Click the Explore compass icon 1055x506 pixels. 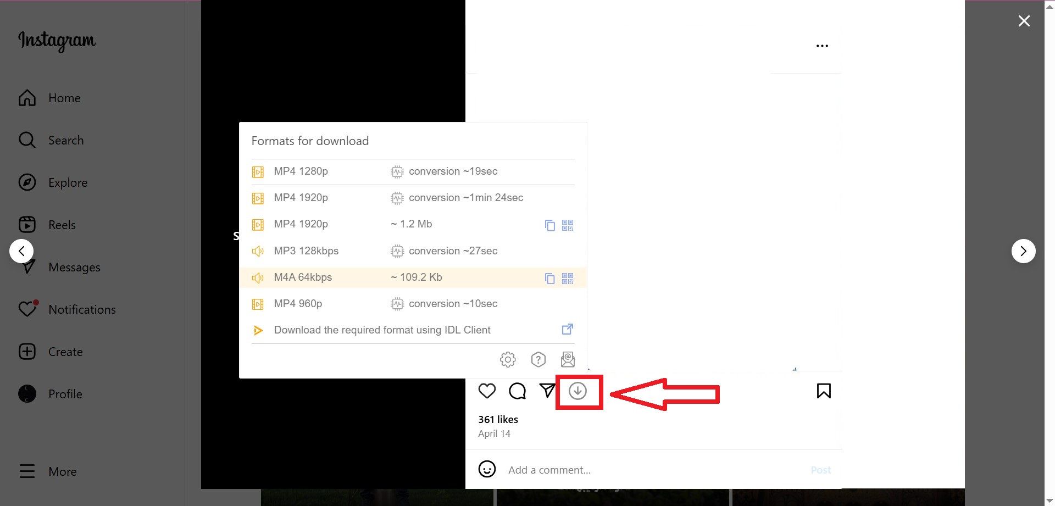pyautogui.click(x=27, y=182)
